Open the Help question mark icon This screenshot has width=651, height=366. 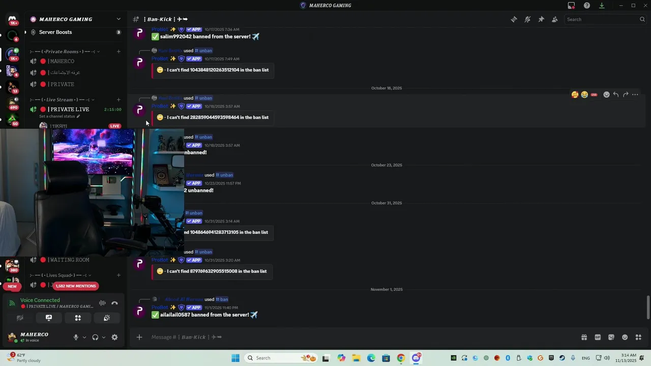587,6
